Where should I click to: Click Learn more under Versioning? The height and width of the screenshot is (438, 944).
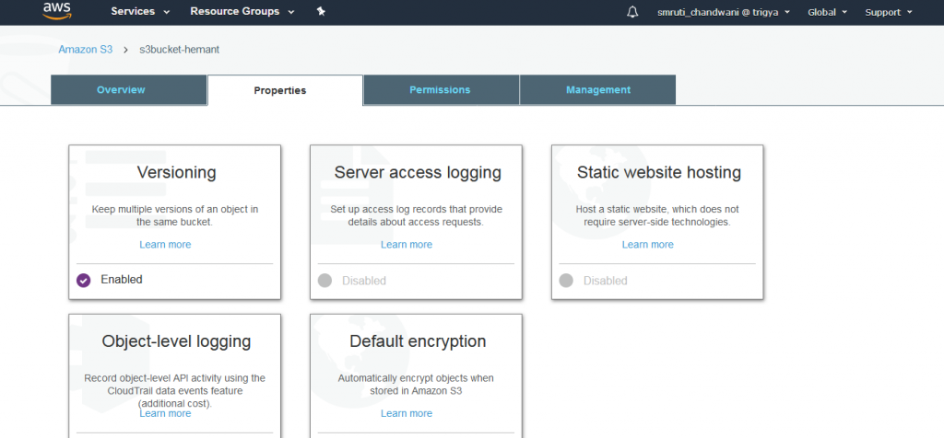[165, 245]
